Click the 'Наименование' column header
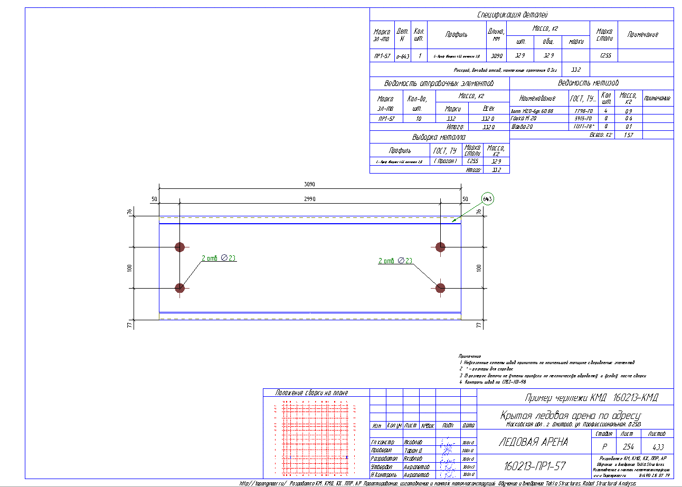This screenshot has height=487, width=682. click(x=537, y=98)
